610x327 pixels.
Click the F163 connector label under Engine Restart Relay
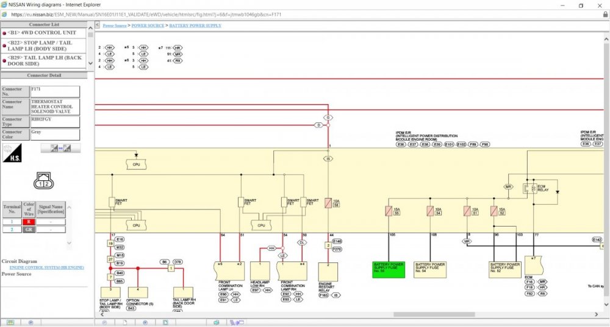coord(323,295)
